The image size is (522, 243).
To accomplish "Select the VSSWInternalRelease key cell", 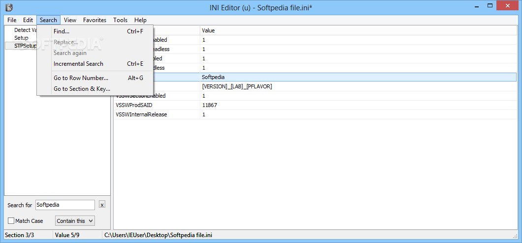I will coord(157,114).
